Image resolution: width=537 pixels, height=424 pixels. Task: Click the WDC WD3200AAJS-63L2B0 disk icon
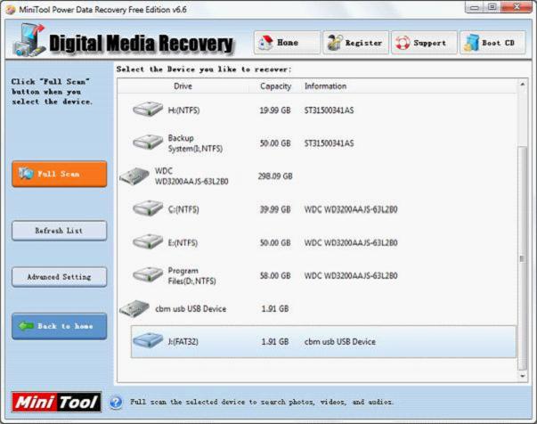point(134,176)
